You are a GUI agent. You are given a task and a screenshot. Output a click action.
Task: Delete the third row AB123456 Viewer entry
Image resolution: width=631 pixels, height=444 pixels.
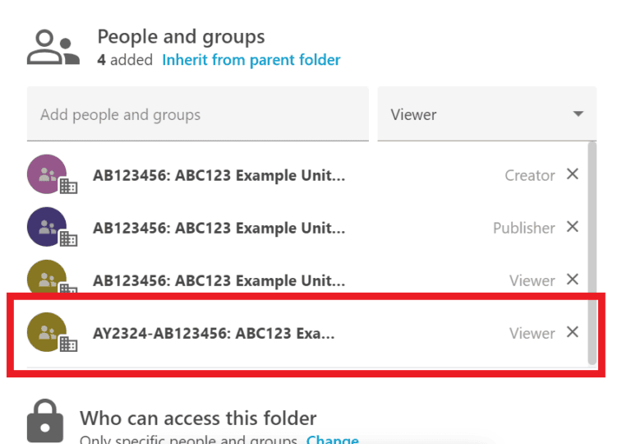pos(573,280)
